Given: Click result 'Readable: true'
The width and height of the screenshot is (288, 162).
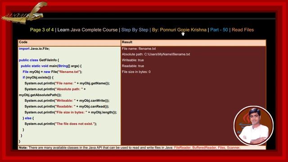Looking at the screenshot, I should coord(133,66).
